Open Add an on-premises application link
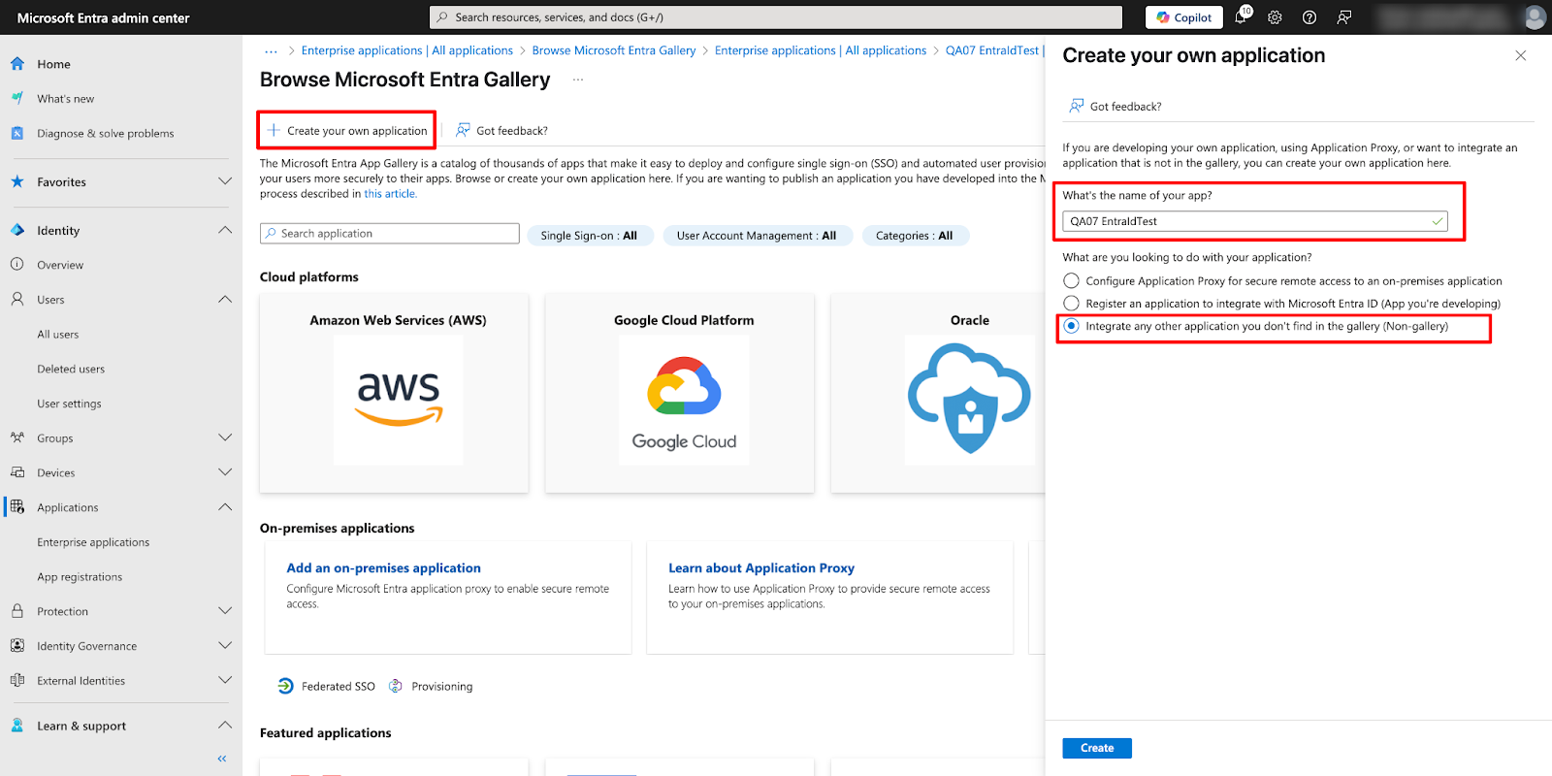 click(x=383, y=567)
